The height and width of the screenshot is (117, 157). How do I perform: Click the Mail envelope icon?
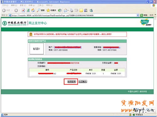(65, 10)
